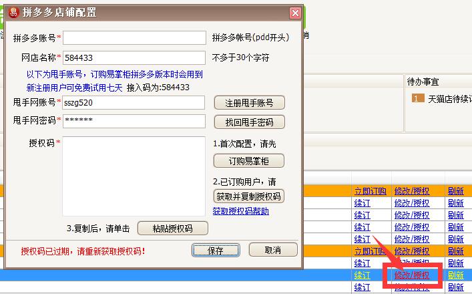Click the number 1 badge under 待办事宜
This screenshot has width=472, height=294.
tap(418, 98)
